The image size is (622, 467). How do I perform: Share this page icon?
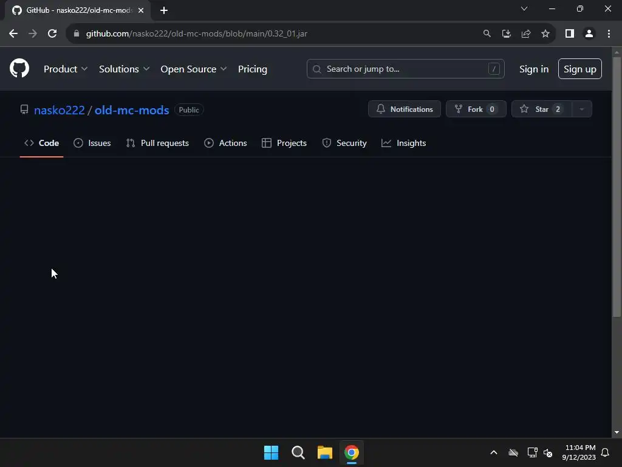tap(526, 34)
